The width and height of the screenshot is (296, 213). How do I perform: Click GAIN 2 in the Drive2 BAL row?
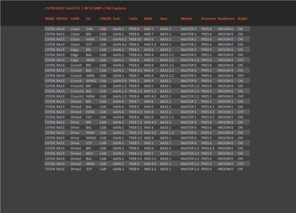(x=118, y=159)
